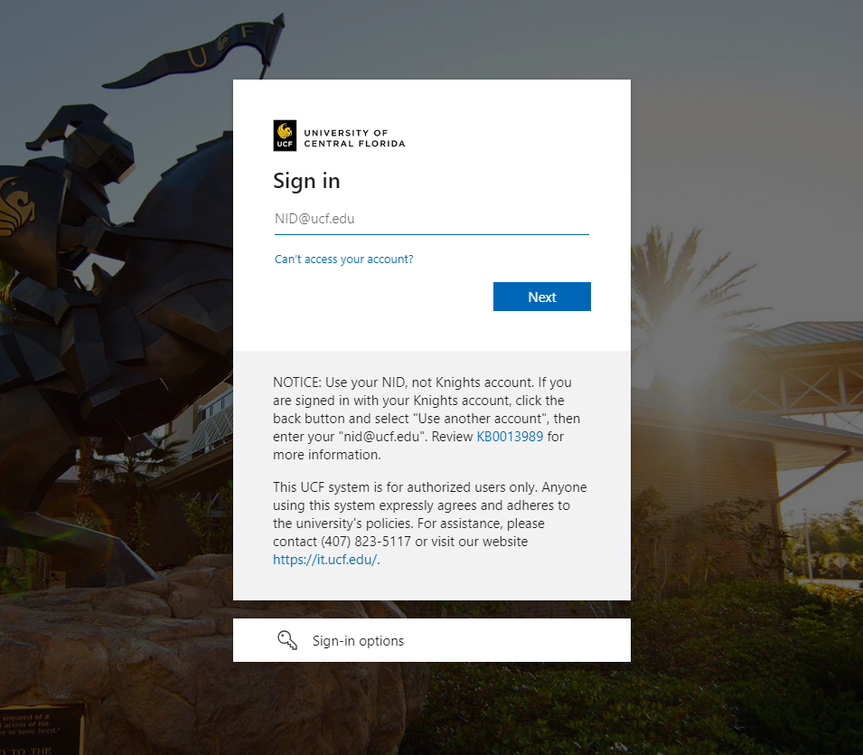
Task: Click the blue Next button
Action: [541, 297]
